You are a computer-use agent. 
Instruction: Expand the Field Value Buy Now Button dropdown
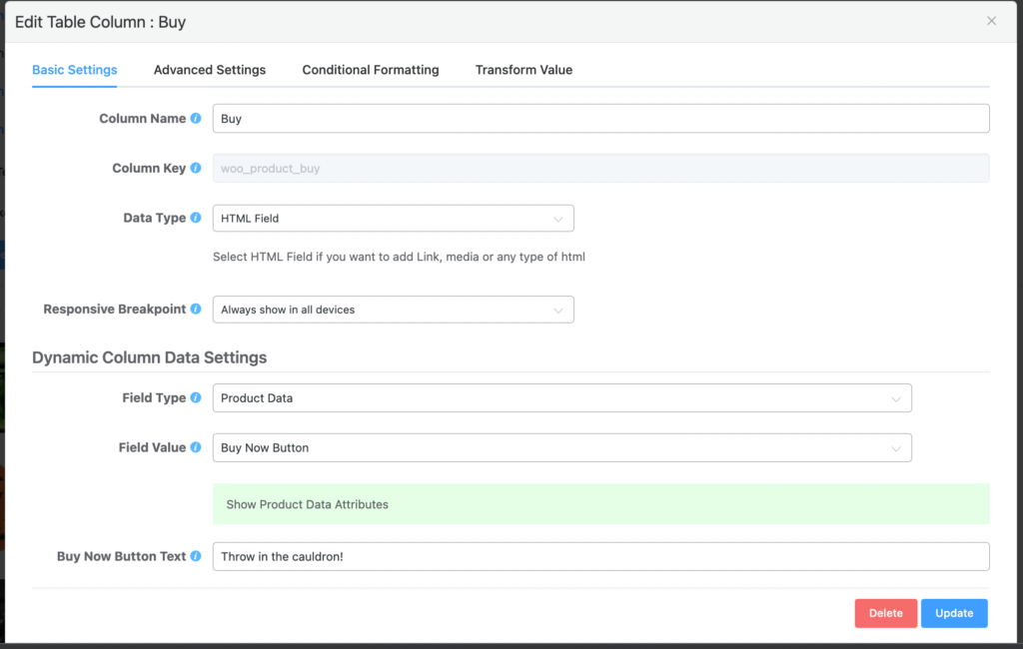(561, 448)
